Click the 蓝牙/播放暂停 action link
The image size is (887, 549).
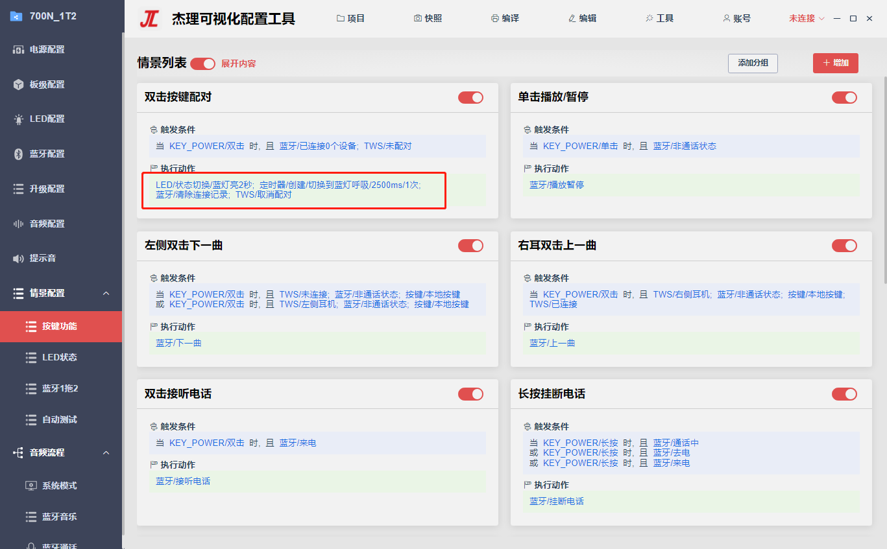tap(557, 185)
